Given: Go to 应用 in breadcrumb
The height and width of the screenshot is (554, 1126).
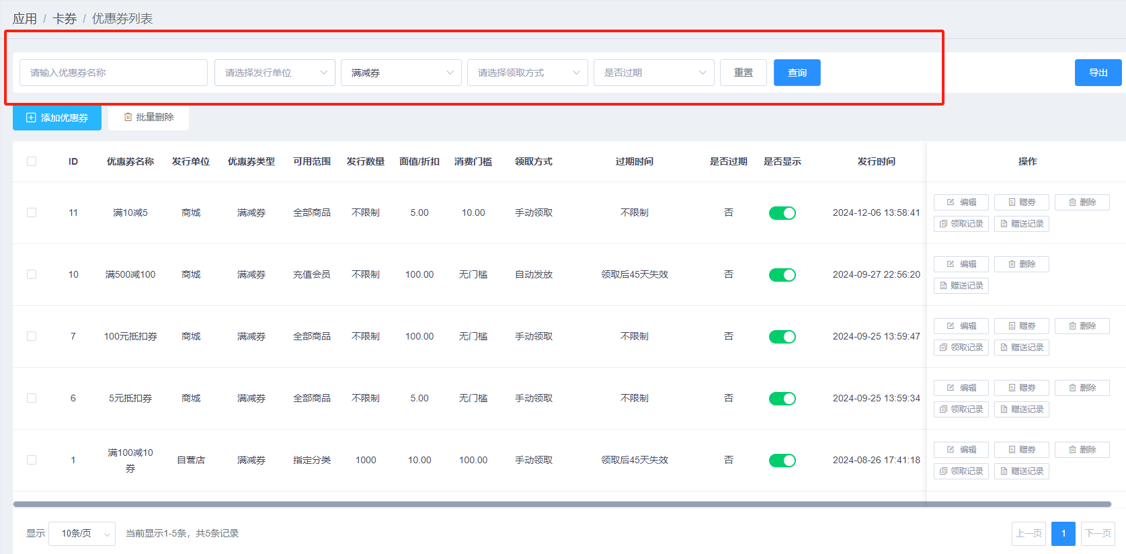Looking at the screenshot, I should point(25,19).
